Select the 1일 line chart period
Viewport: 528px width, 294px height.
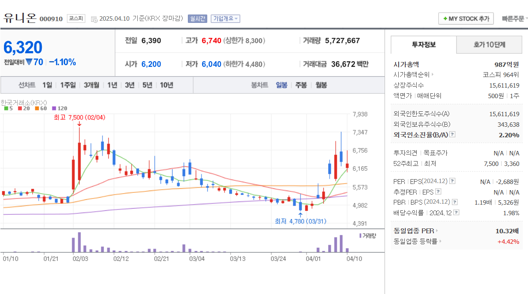coord(48,85)
